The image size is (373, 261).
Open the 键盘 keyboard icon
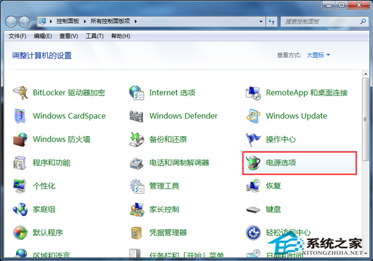(x=253, y=209)
